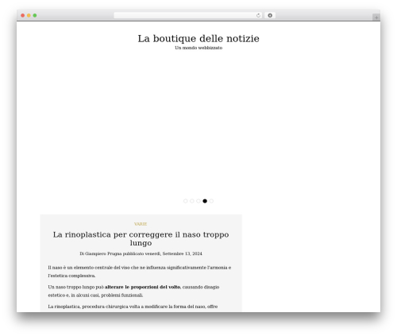This screenshot has width=397, height=336.
Task: Focus the browser address bar
Action: pyautogui.click(x=188, y=15)
